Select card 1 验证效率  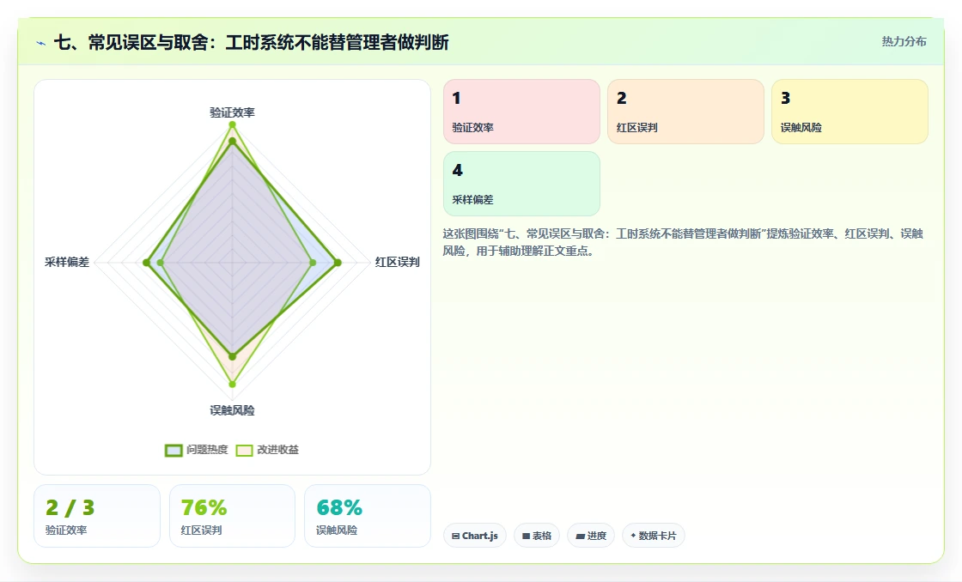coord(521,112)
